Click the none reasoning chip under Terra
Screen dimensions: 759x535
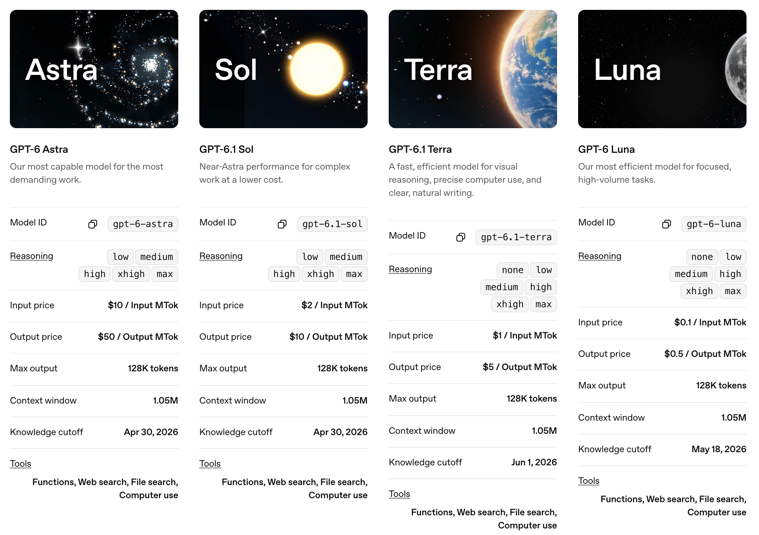coord(512,270)
